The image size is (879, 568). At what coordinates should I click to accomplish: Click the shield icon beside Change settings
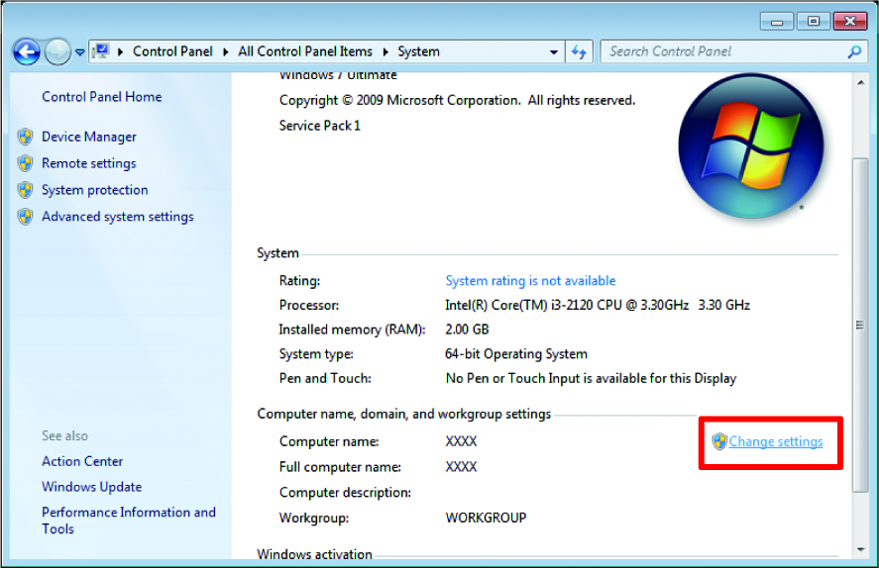[x=719, y=441]
